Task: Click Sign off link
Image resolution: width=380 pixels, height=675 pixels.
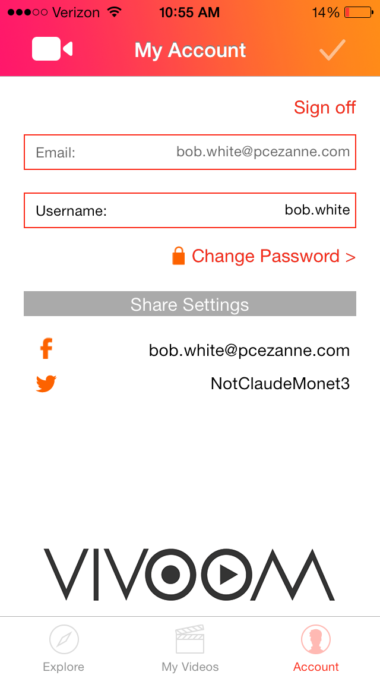Action: click(325, 107)
